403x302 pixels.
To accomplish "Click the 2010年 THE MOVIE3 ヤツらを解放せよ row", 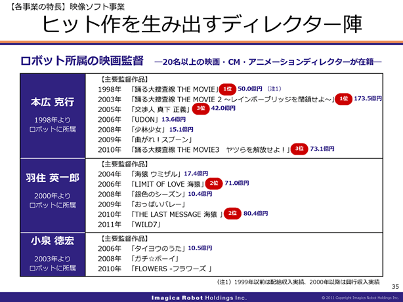I will pyautogui.click(x=216, y=149).
